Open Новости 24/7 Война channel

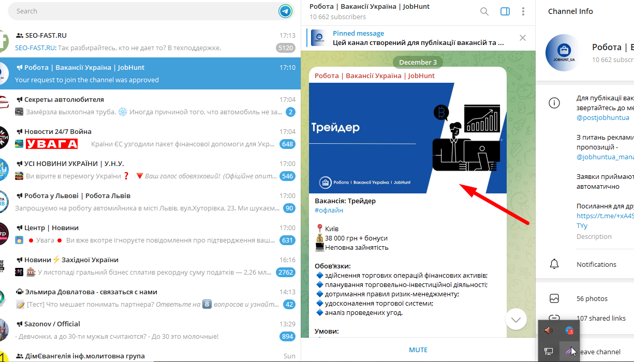tap(150, 138)
